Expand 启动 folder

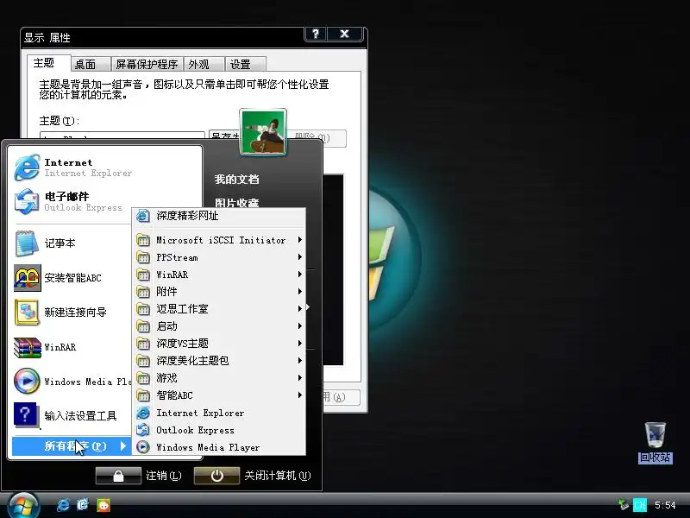pos(219,326)
